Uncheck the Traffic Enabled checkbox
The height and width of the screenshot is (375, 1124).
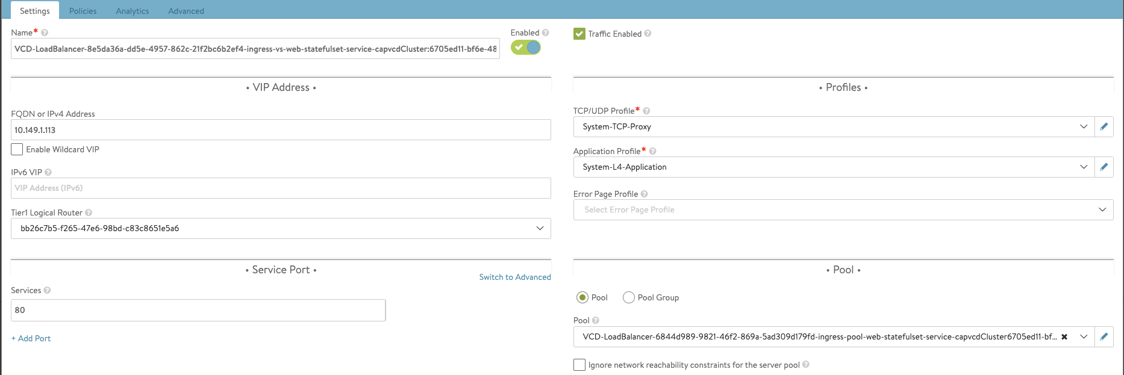[579, 34]
